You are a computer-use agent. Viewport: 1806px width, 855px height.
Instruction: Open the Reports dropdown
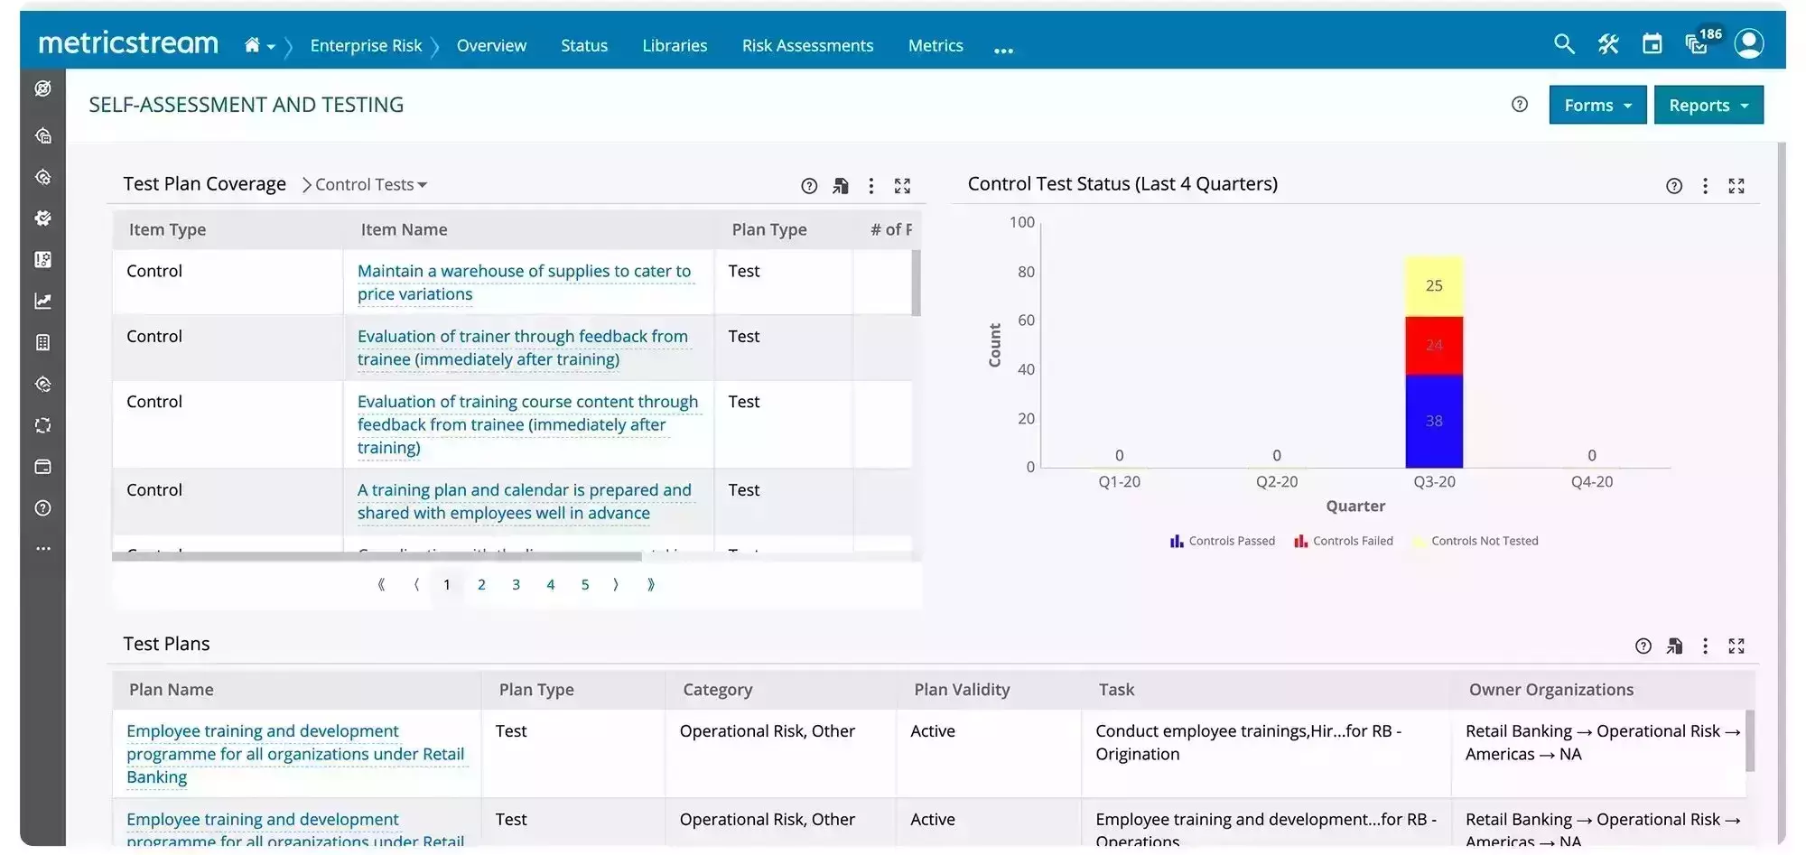(x=1708, y=105)
